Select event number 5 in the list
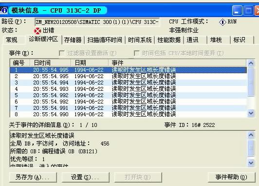The height and width of the screenshot is (186, 259). [128, 95]
